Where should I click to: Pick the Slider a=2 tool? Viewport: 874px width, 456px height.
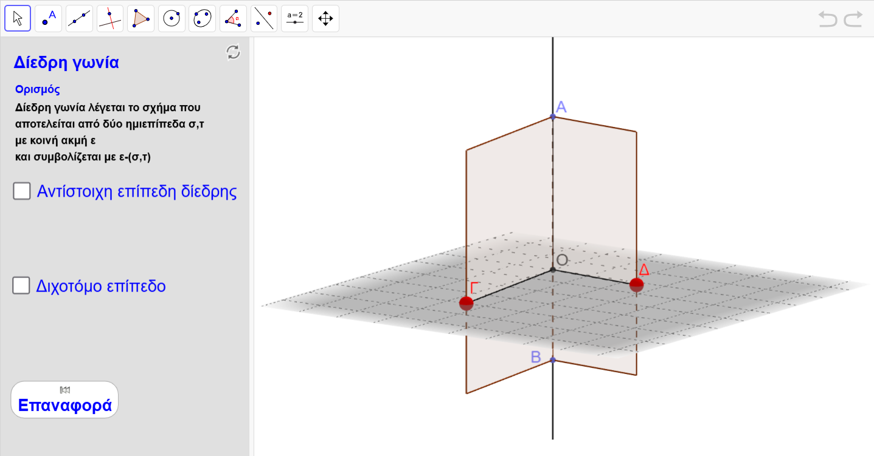295,19
